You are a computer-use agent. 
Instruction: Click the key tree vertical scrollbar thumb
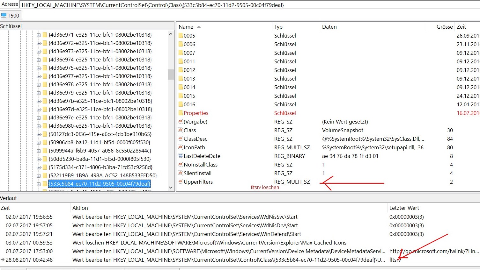tap(171, 74)
